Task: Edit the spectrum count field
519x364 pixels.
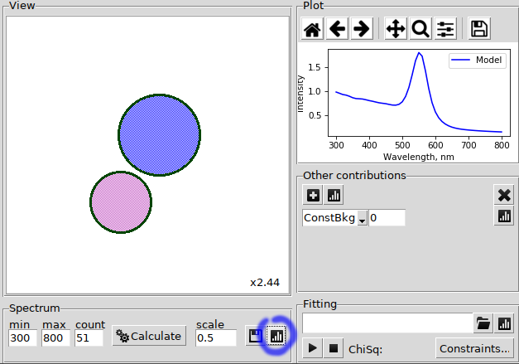Action: click(89, 337)
